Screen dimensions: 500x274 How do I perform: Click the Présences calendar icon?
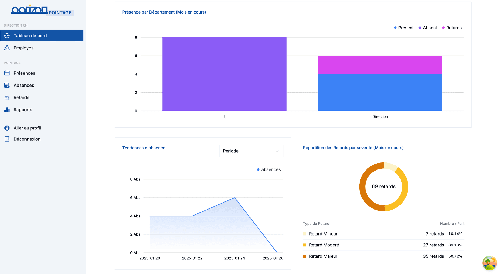[7, 73]
